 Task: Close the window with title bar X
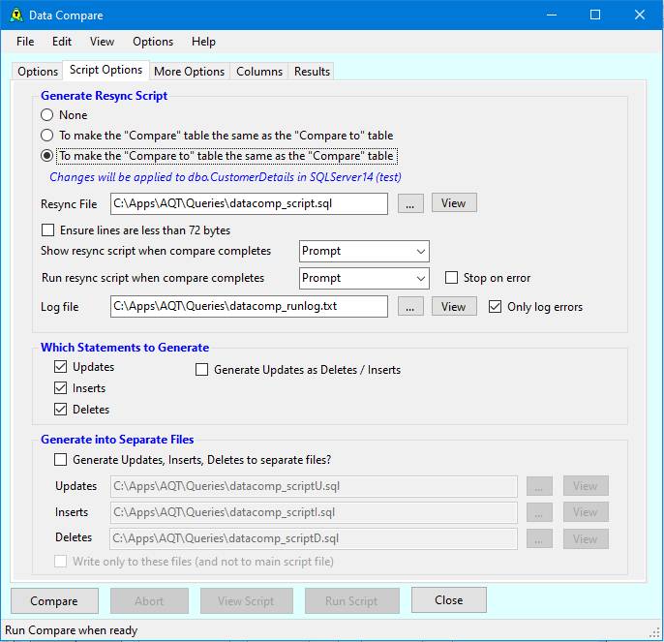coord(640,15)
